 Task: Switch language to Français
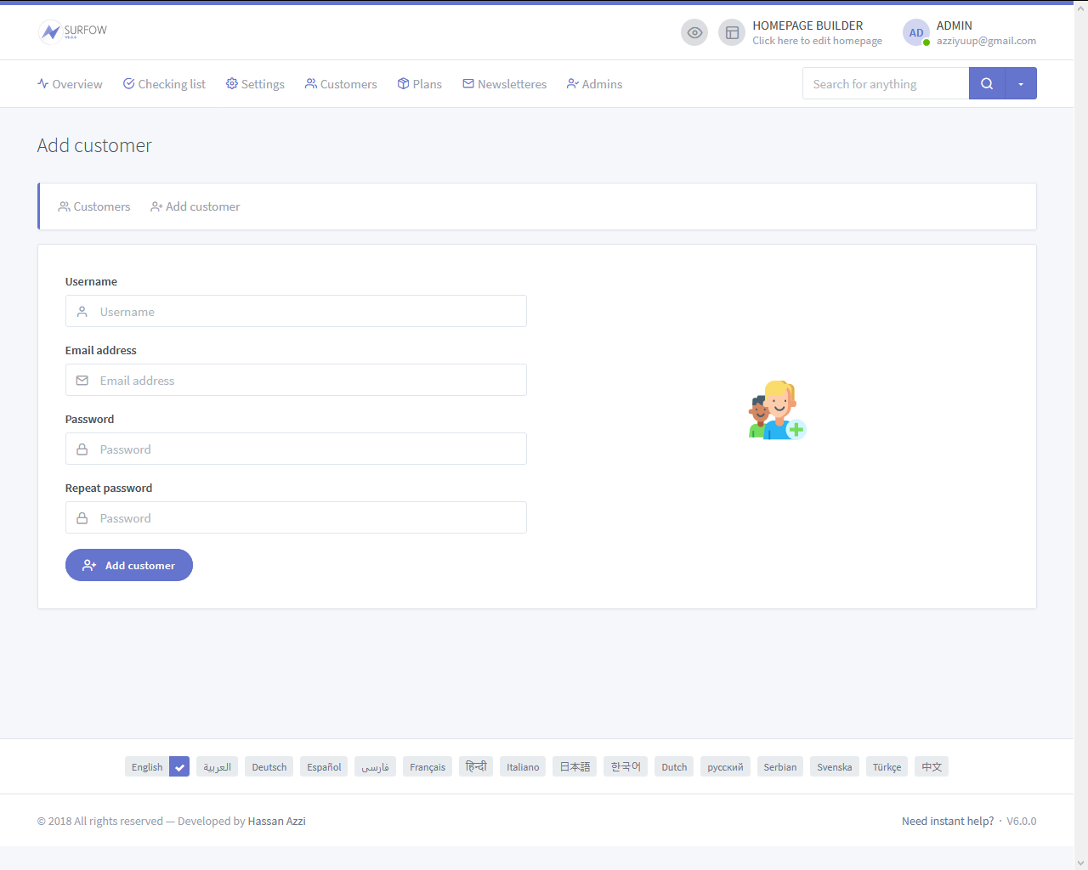(427, 767)
